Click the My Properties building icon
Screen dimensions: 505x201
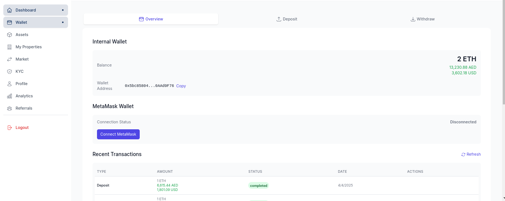(10, 47)
